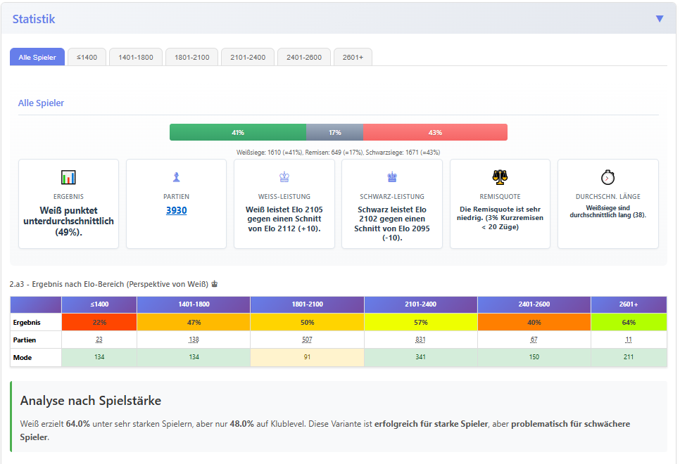
Task: Switch to the 2601+ tab
Action: pyautogui.click(x=353, y=57)
